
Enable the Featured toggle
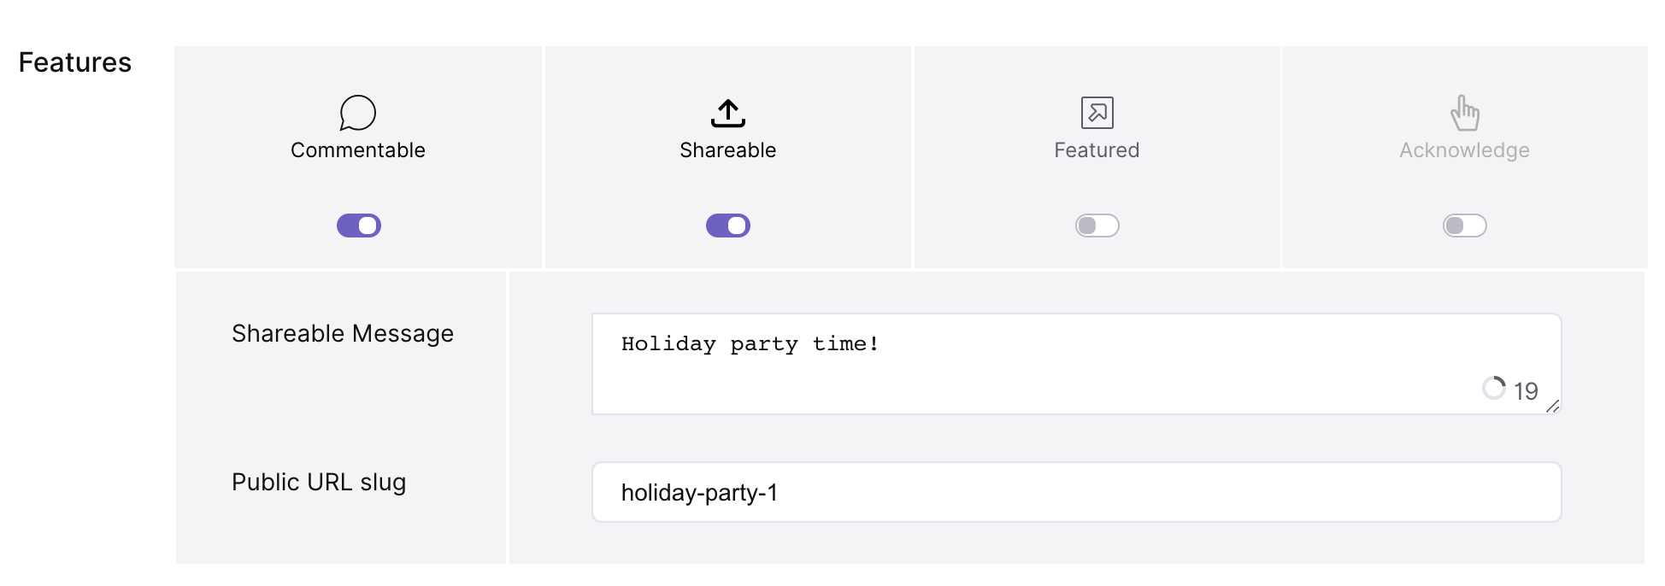[x=1097, y=226]
